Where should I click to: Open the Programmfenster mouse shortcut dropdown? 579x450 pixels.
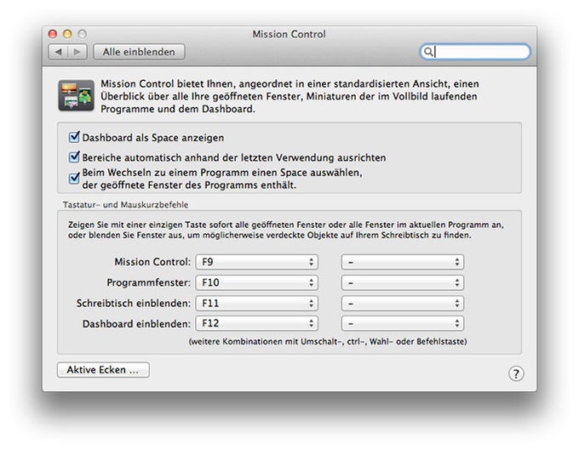click(403, 282)
